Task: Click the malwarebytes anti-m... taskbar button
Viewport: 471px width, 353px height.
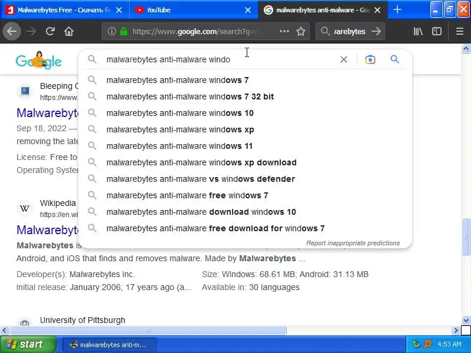Action: pos(109,345)
